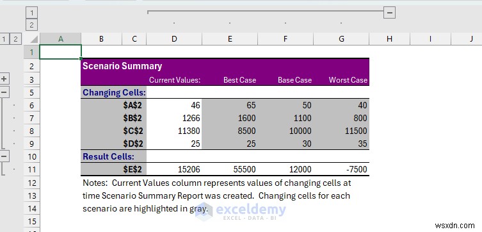Click result value 55500
This screenshot has width=482, height=232.
[x=230, y=170]
